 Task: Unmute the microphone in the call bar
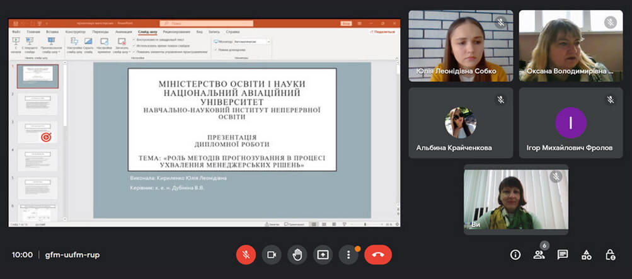[x=246, y=254]
